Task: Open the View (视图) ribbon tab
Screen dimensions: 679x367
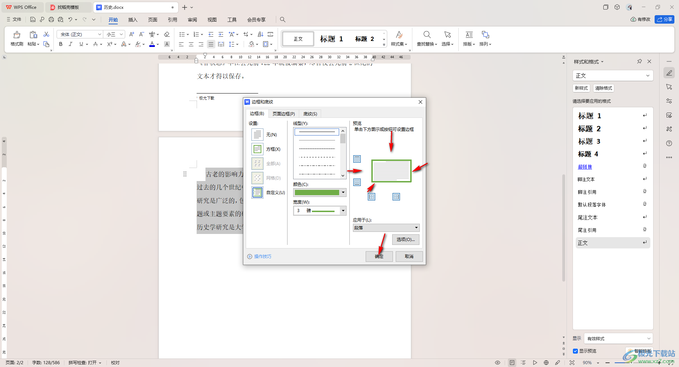Action: click(212, 20)
